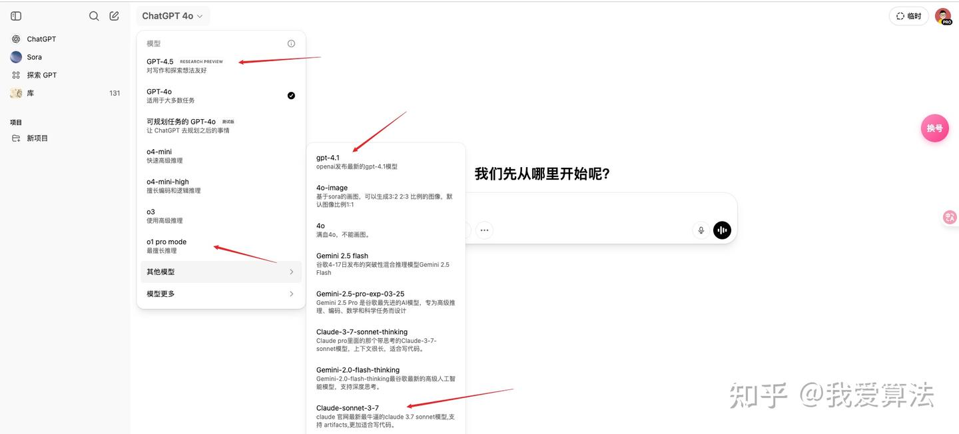
Task: Open the three-dots tools button in the input box
Action: [484, 230]
